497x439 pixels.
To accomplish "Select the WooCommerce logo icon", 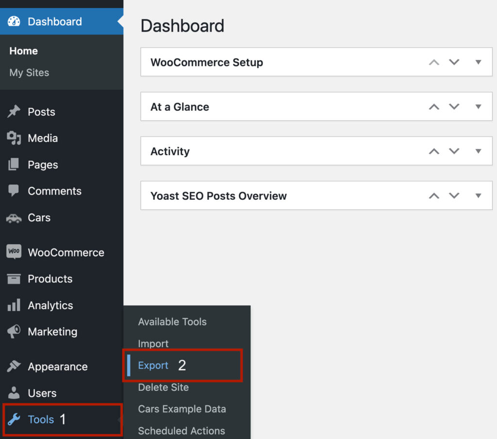I will (14, 252).
